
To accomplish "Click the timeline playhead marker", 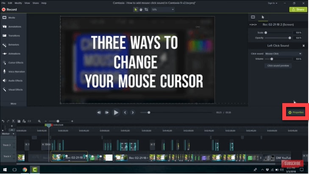I will 49,125.
